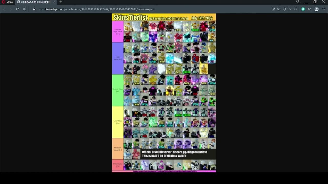Open the Opera Menu button

7,2
